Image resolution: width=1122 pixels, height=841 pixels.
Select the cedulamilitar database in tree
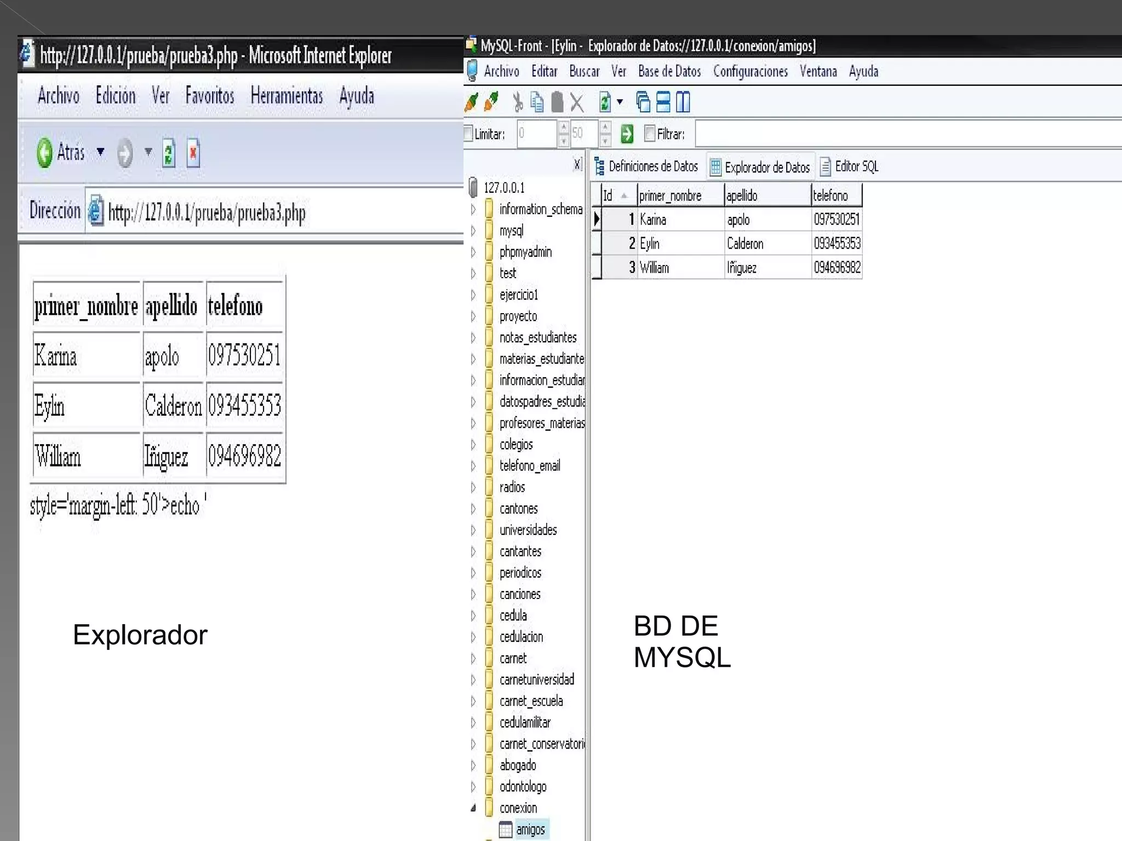click(x=525, y=722)
